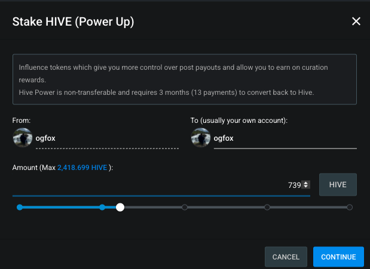Click the amount stepper arrows
The width and height of the screenshot is (370, 269).
tap(306, 185)
